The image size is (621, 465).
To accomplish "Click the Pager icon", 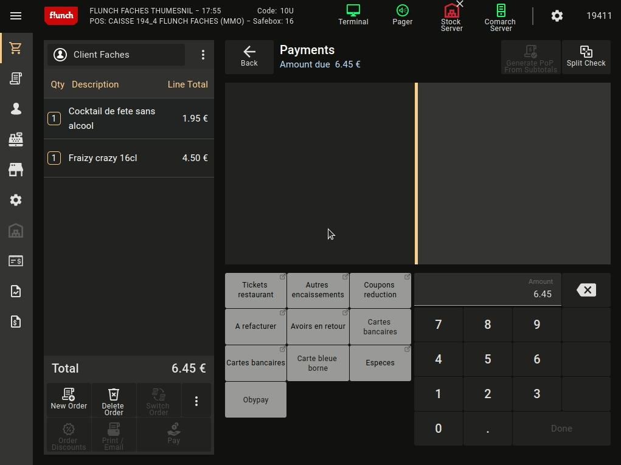I will pyautogui.click(x=402, y=15).
